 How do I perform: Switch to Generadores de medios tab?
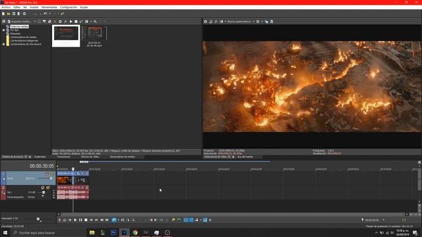pyautogui.click(x=122, y=157)
